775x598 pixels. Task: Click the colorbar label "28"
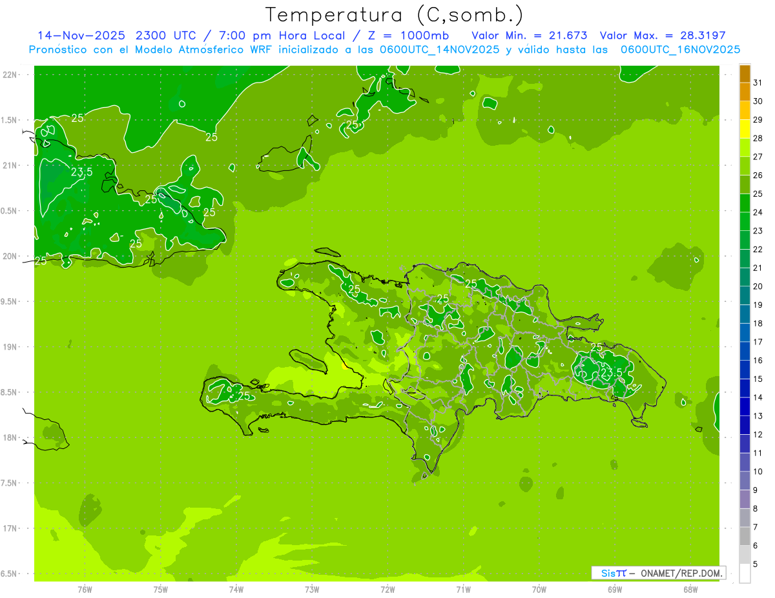click(758, 138)
